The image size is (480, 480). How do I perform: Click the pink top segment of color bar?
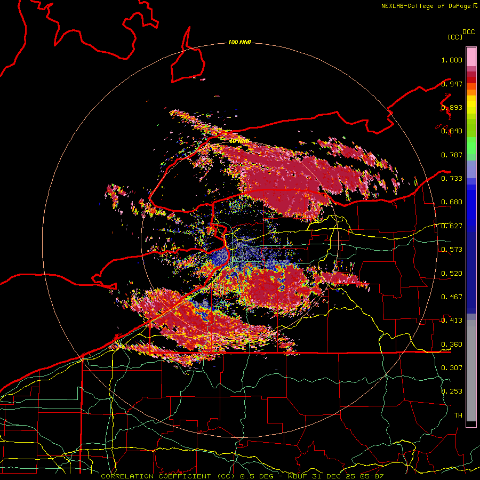[x=471, y=57]
